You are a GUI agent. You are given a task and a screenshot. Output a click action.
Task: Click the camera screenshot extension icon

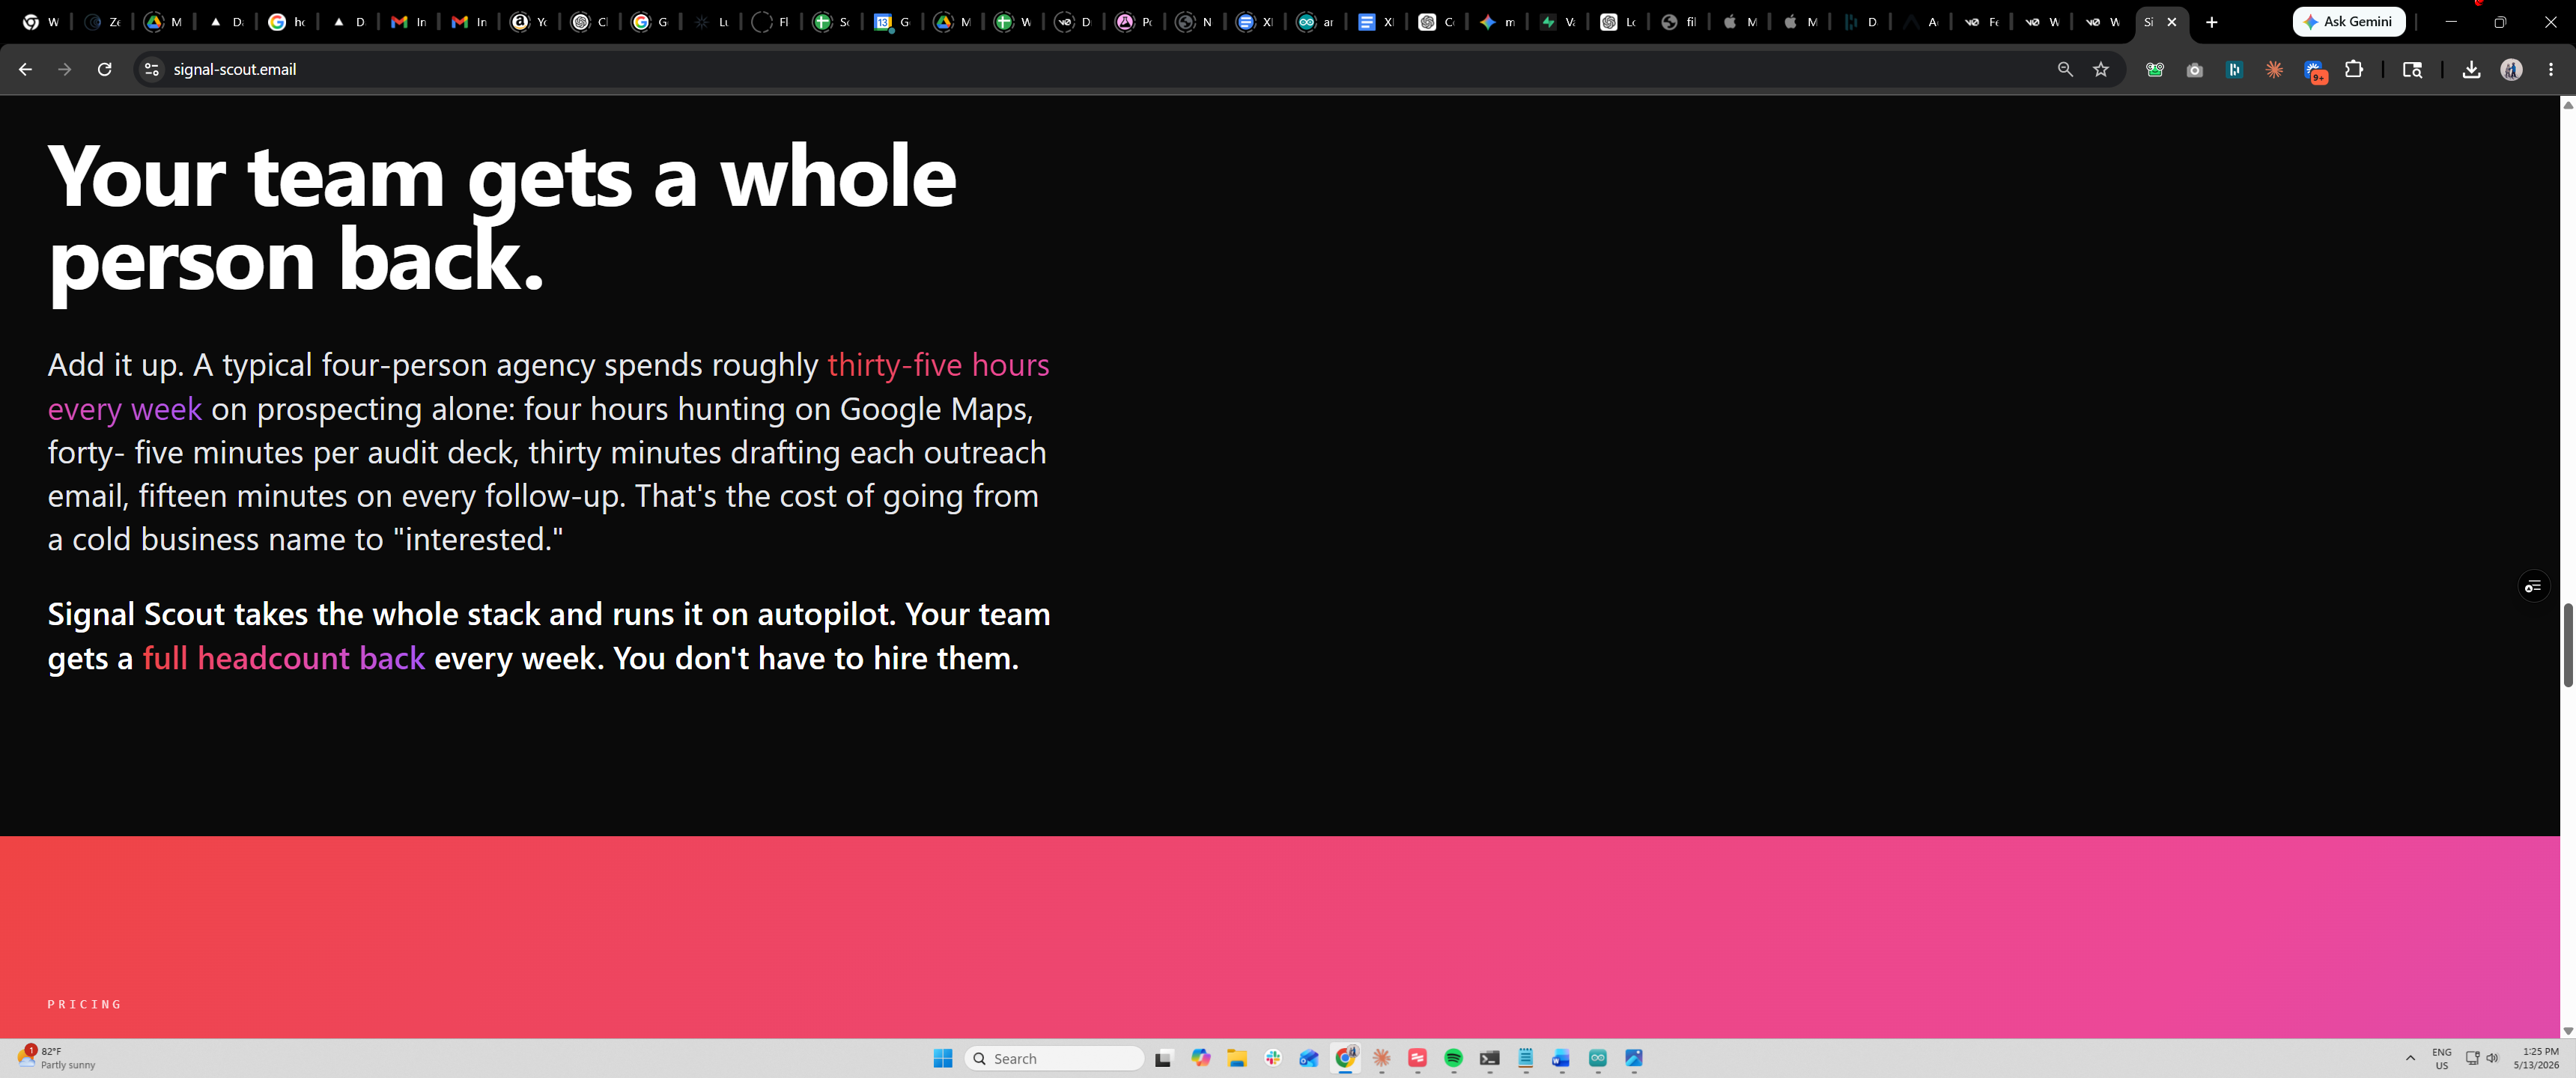(x=2195, y=70)
